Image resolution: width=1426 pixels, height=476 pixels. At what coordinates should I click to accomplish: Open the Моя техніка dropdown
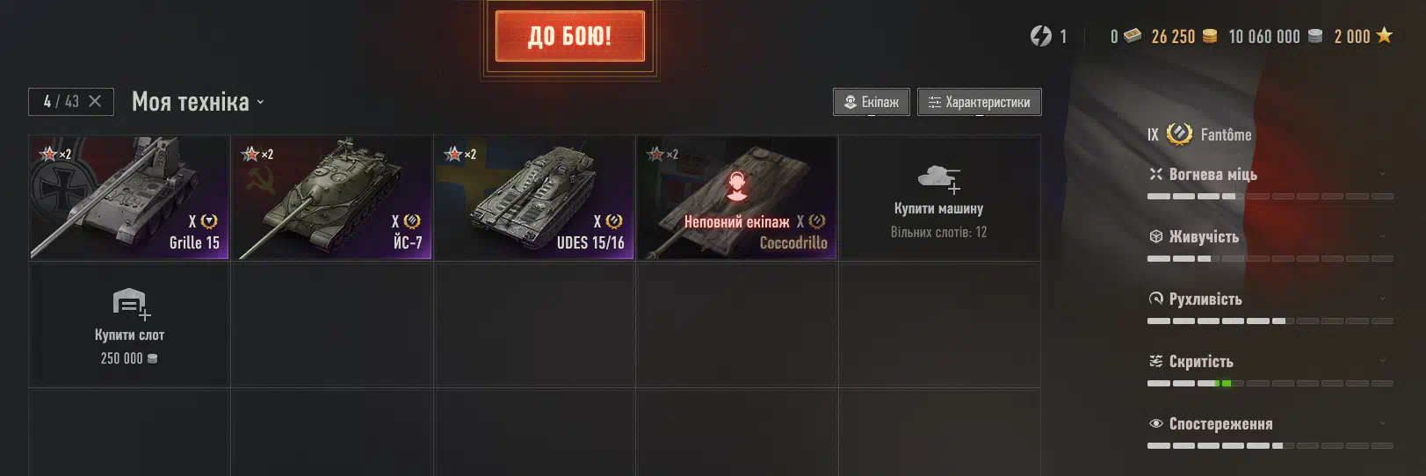tap(198, 102)
